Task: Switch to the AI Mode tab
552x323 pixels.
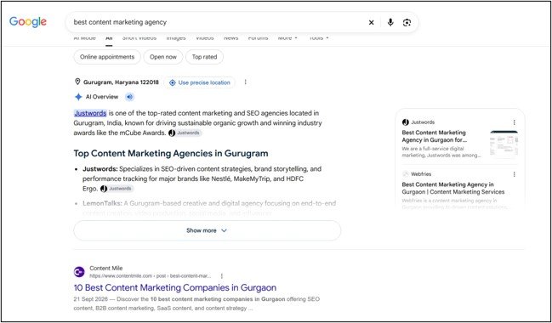Action: 84,38
